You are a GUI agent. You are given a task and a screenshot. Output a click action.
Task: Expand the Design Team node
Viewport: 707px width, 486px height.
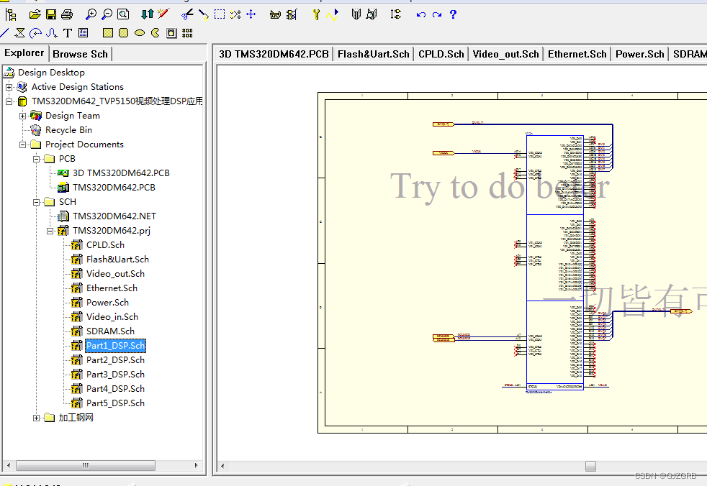23,115
